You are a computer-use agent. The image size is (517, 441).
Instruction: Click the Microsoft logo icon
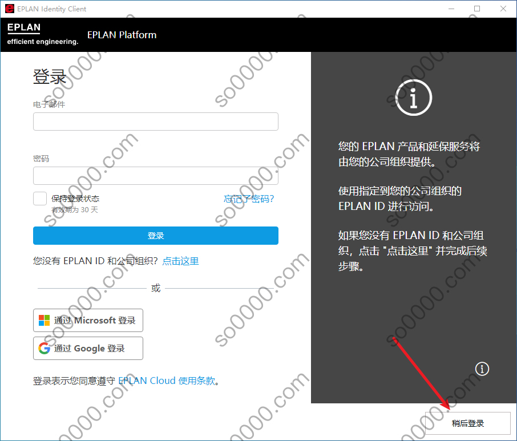click(44, 321)
